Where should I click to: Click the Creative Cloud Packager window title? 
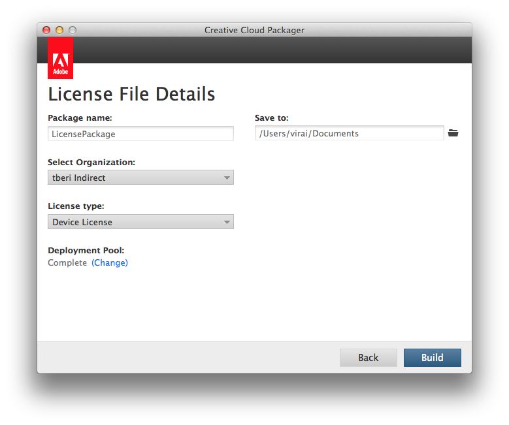point(254,30)
